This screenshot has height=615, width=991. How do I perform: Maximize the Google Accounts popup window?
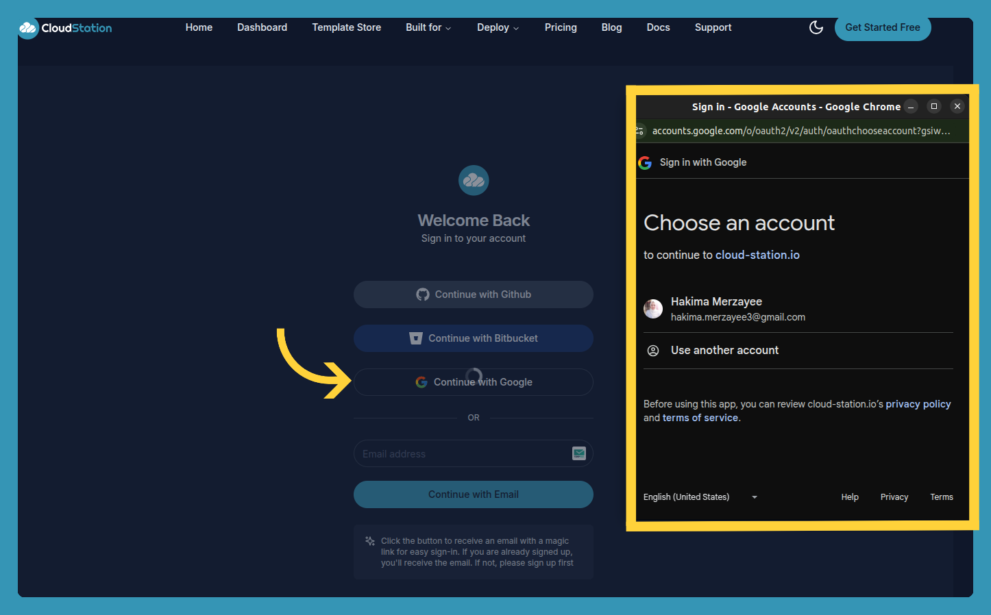(x=934, y=106)
